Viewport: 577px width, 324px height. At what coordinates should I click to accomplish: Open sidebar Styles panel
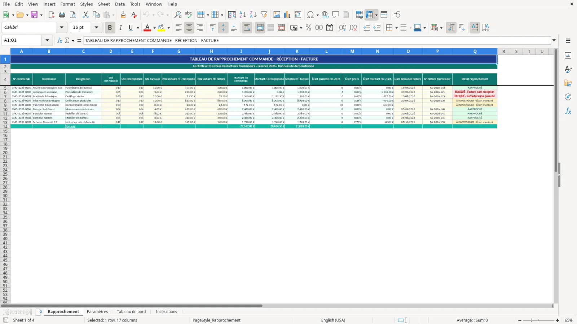click(568, 69)
